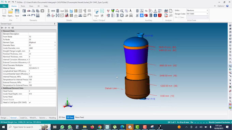Open Microsoft Edge from the taskbar
The image size is (232, 130).
[122, 127]
